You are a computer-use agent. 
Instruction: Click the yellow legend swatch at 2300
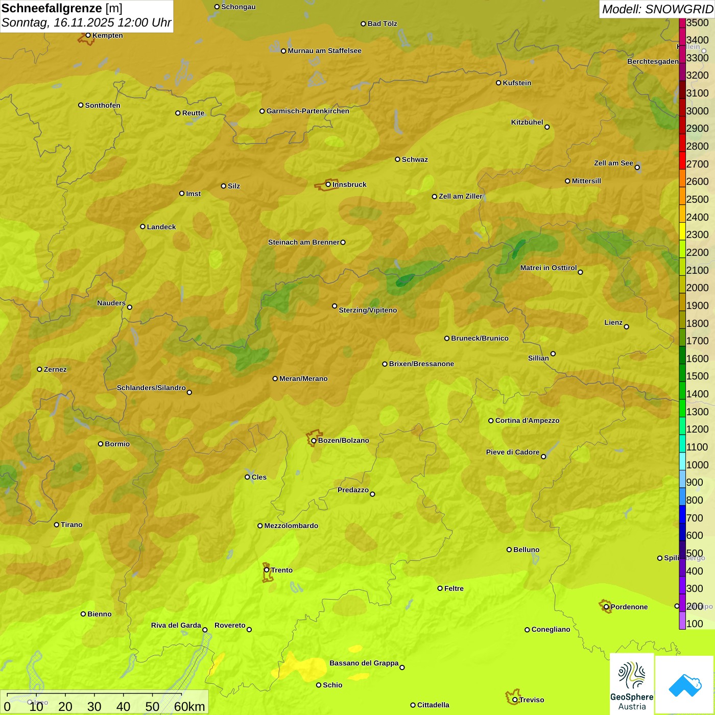coord(682,230)
